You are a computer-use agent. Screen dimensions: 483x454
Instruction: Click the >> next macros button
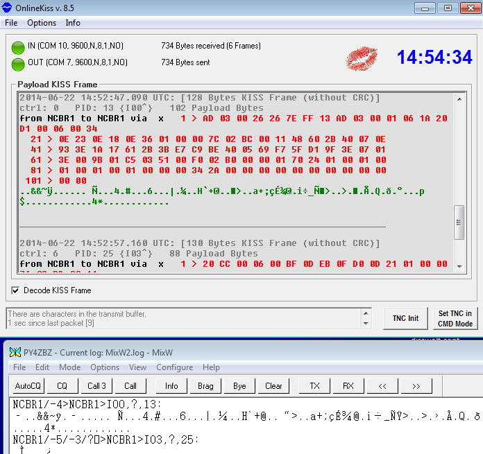pyautogui.click(x=416, y=385)
